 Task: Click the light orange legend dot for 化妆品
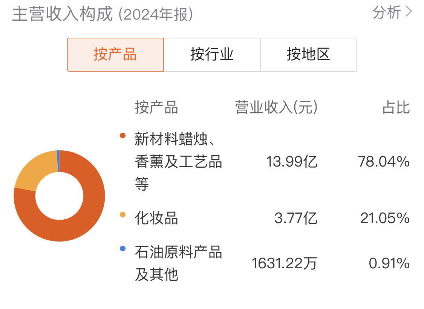(x=122, y=215)
